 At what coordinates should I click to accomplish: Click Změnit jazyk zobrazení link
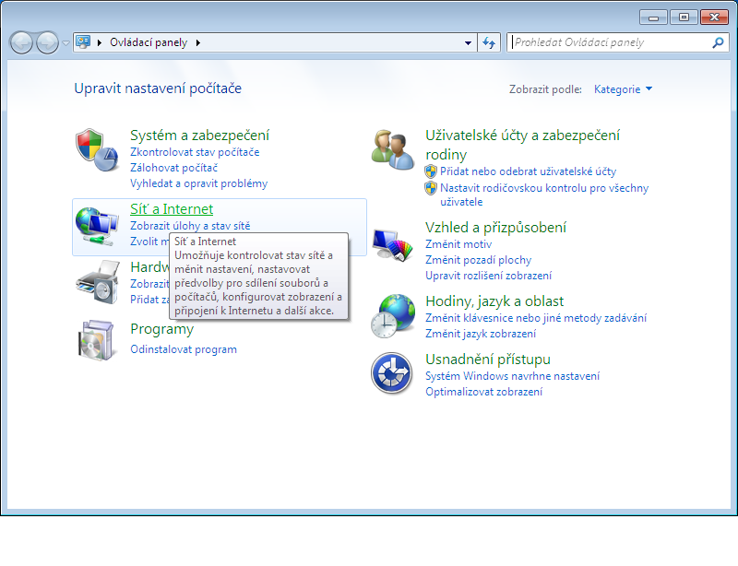pyautogui.click(x=481, y=334)
